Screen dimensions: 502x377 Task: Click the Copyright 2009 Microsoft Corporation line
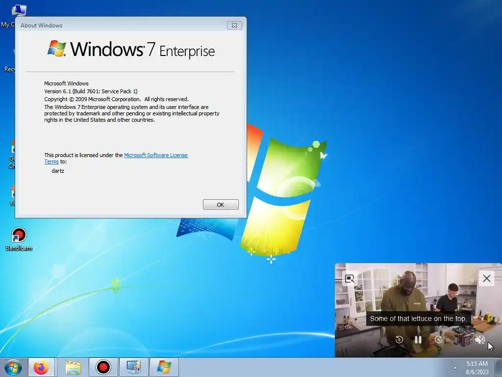tap(116, 99)
